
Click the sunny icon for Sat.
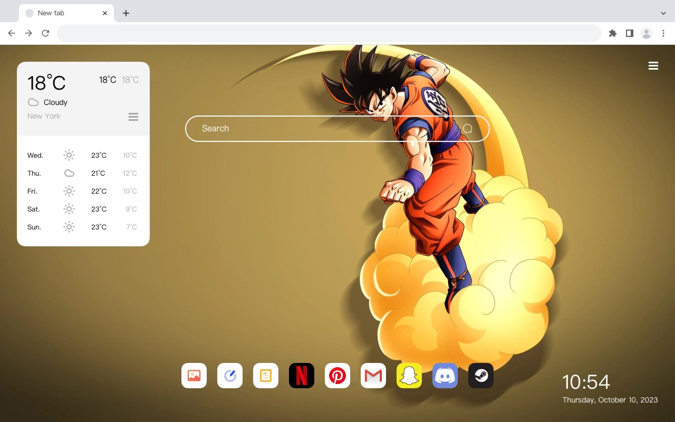point(69,209)
